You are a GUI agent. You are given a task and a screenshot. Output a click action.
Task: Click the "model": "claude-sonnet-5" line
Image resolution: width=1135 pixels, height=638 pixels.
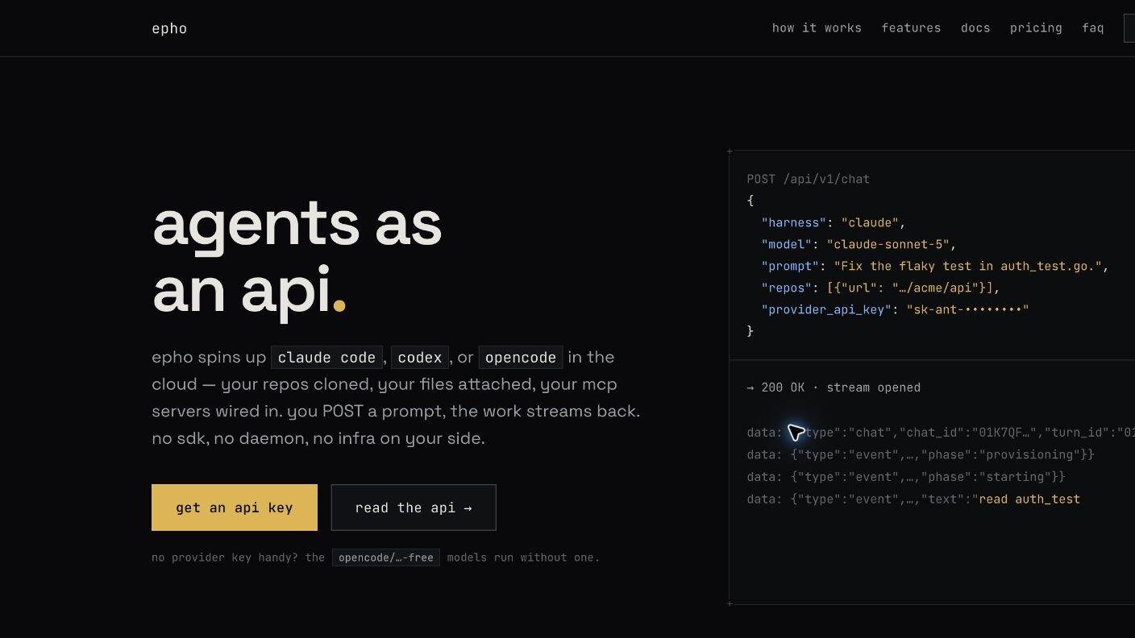pyautogui.click(x=859, y=244)
